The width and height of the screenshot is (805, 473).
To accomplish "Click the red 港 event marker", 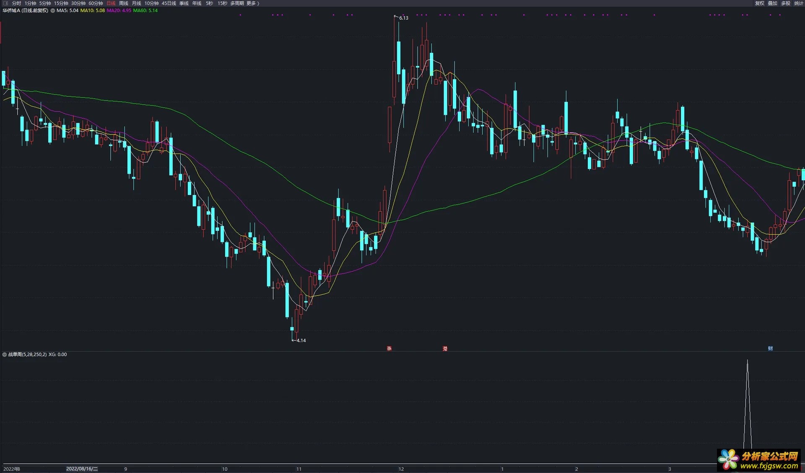I will pyautogui.click(x=445, y=348).
